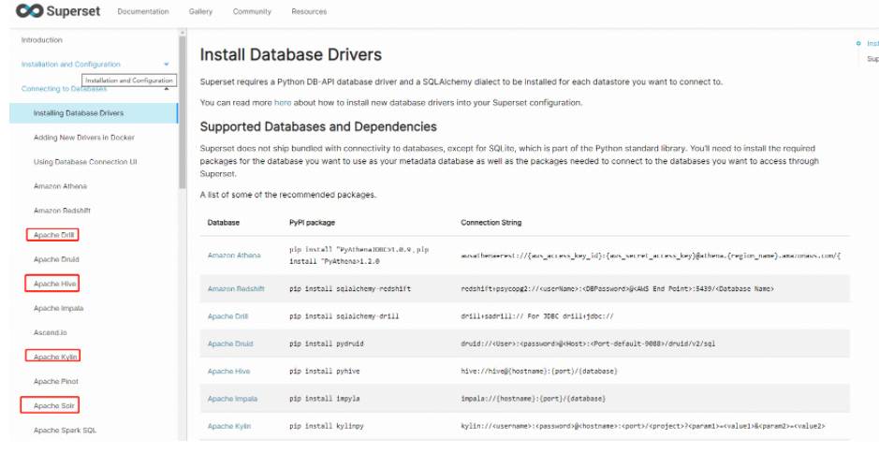Open the Community header item
Viewport: 879px width, 454px height.
click(x=252, y=11)
